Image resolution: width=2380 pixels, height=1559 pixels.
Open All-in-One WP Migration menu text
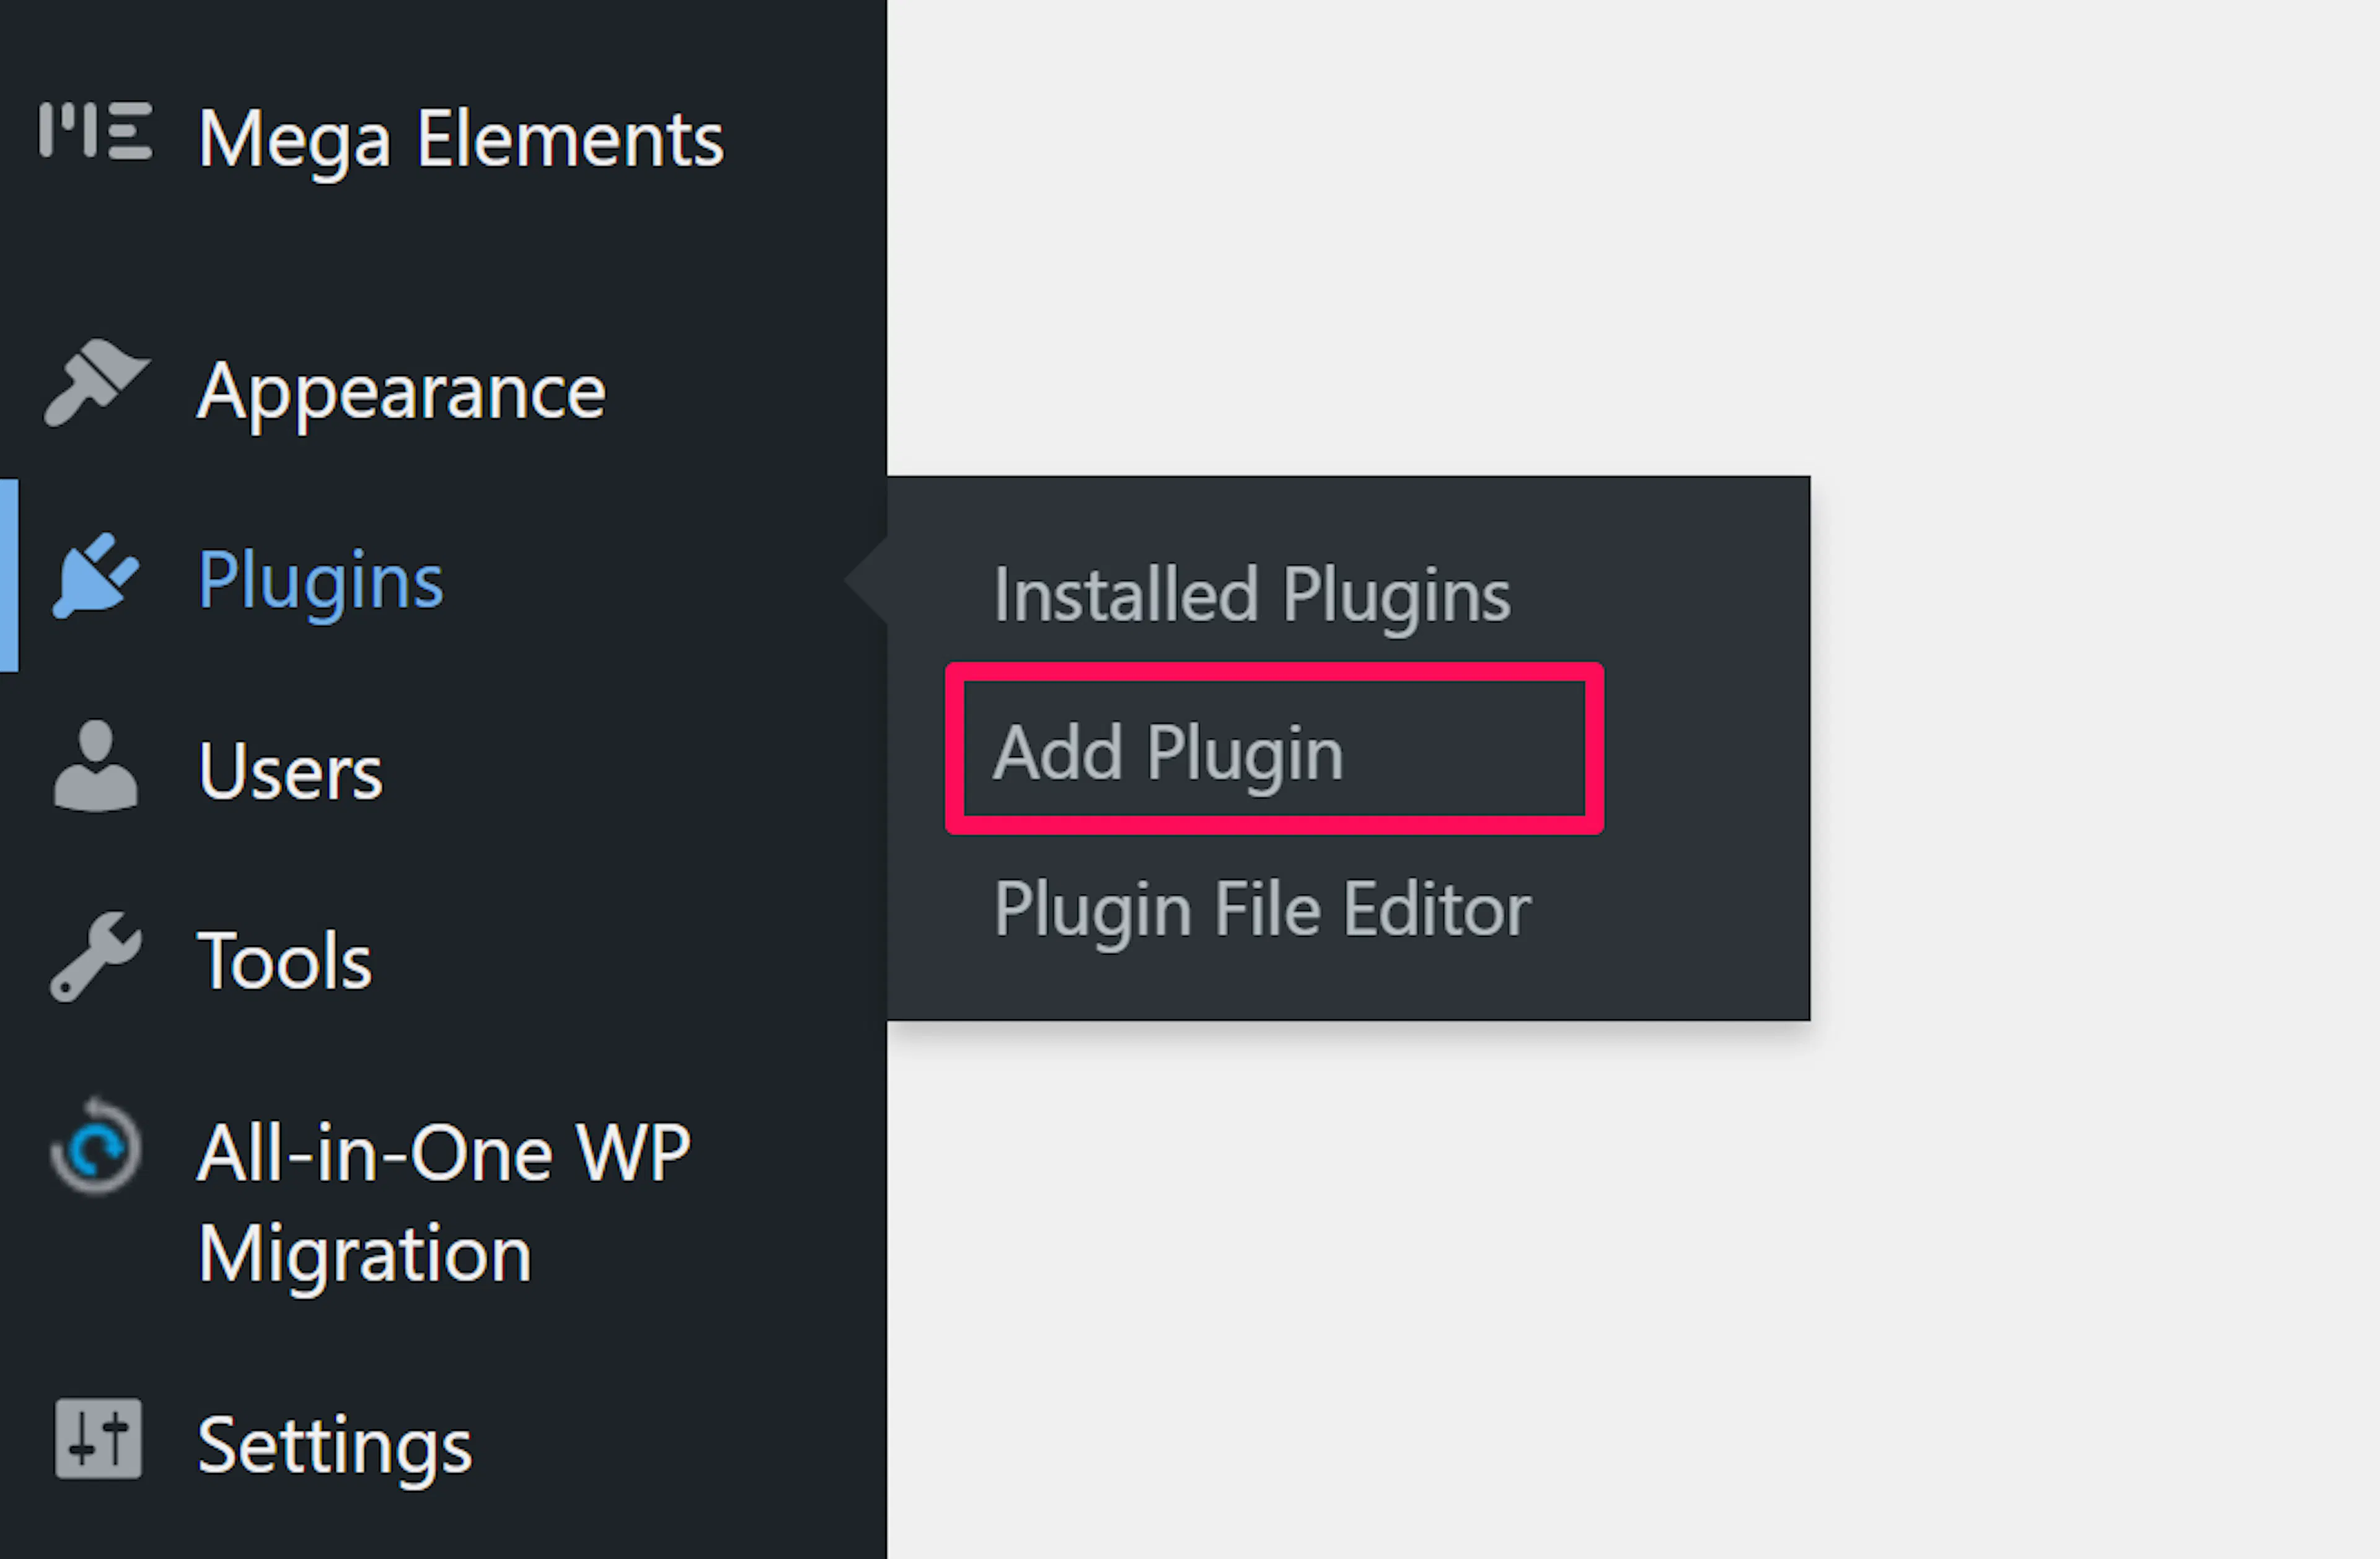click(443, 1200)
